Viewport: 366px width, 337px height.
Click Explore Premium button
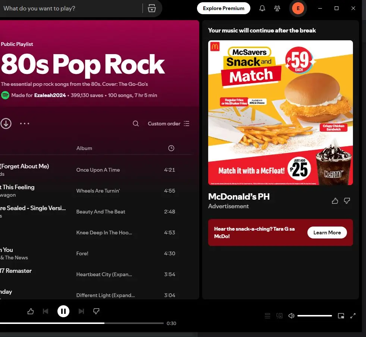coord(223,9)
